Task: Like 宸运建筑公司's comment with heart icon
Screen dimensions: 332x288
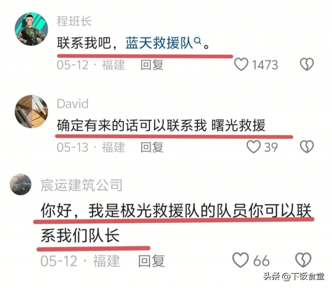Action: tap(241, 260)
